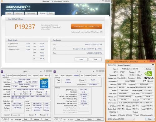Viewport: 156px width, 122px height.
Task: Click the NB Frequency value in CPU-Z
Action: [93, 84]
